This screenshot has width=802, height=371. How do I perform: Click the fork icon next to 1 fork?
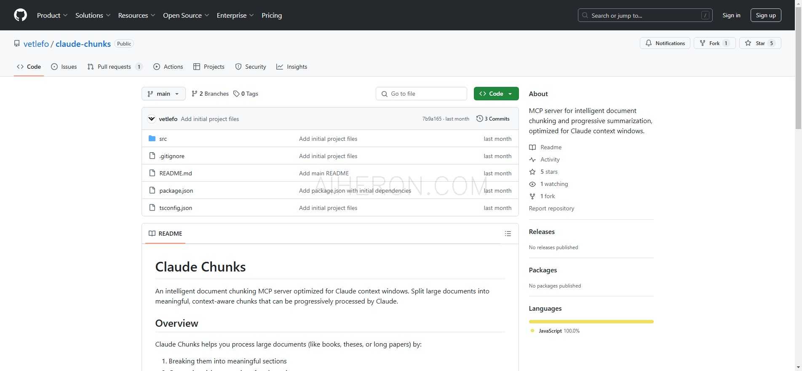532,196
